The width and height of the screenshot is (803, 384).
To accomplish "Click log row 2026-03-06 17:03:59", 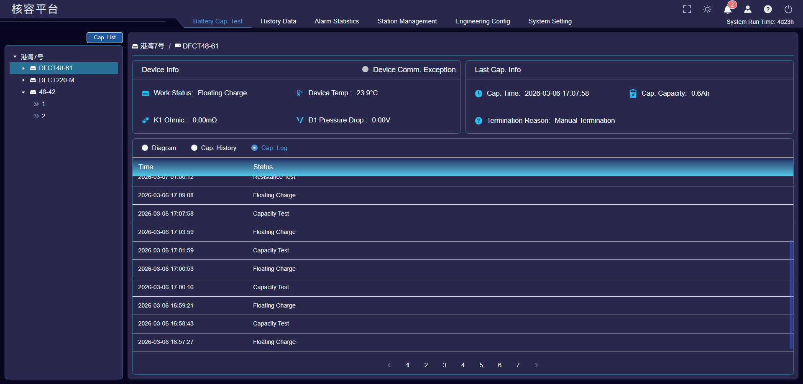I will pyautogui.click(x=463, y=232).
